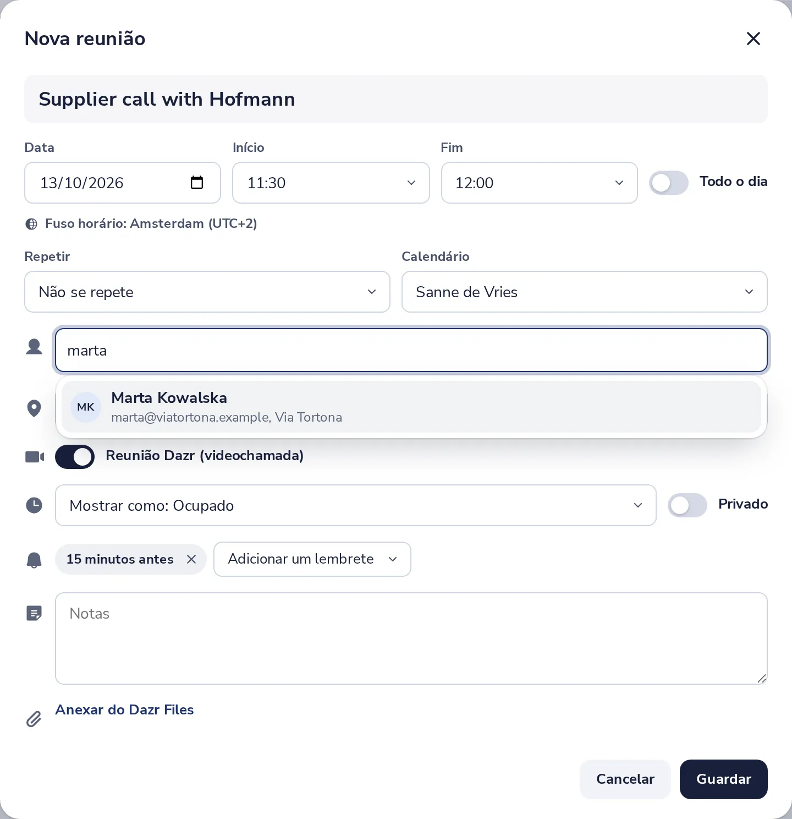Toggle the Privado switch on
Viewport: 792px width, 819px height.
(687, 505)
